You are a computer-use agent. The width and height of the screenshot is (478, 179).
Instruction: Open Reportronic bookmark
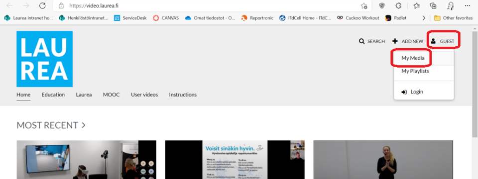click(257, 18)
